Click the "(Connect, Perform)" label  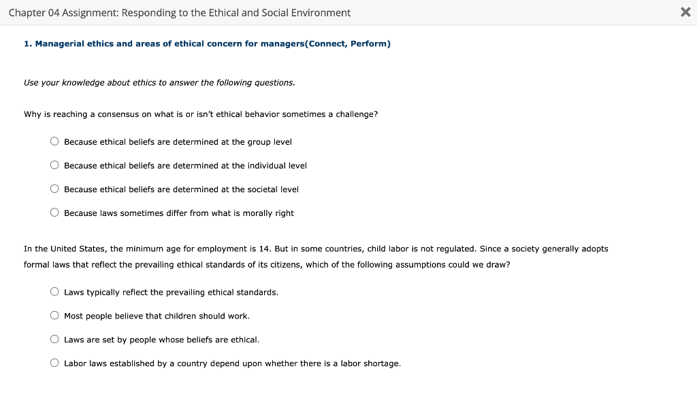(346, 43)
